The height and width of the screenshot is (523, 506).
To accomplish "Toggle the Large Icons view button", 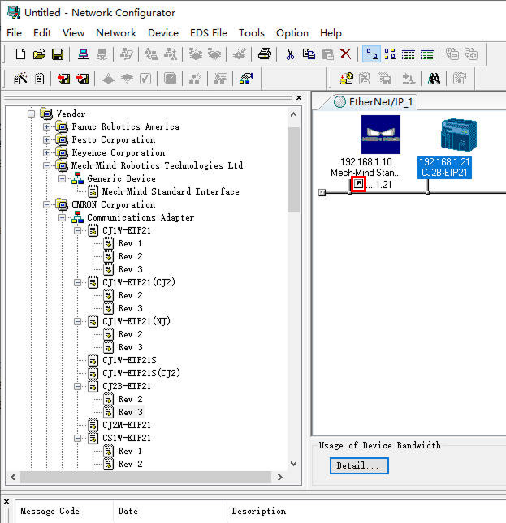I will (371, 54).
